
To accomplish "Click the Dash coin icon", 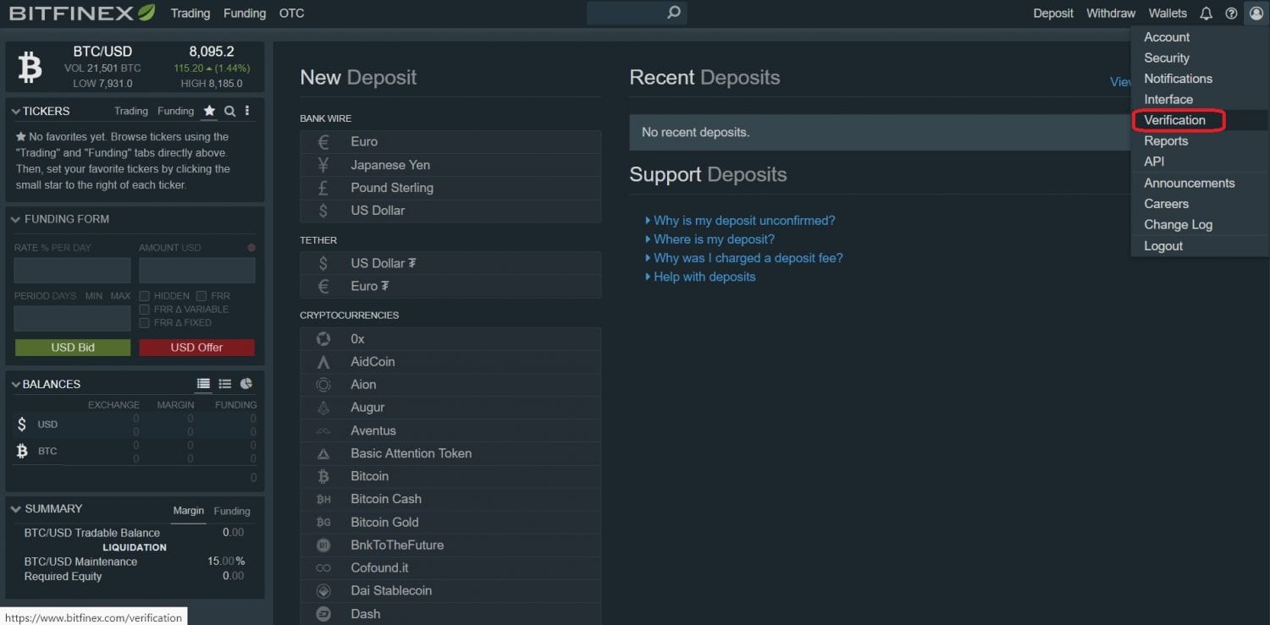I will pyautogui.click(x=323, y=614).
